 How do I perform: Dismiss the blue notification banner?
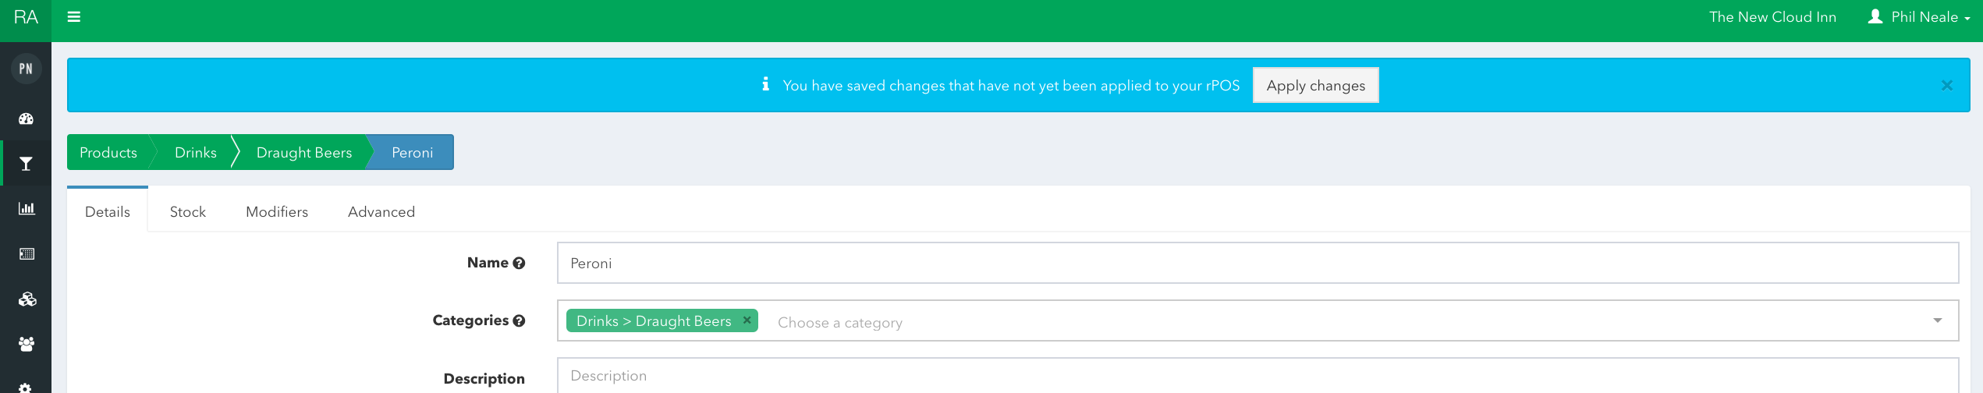pos(1946,86)
